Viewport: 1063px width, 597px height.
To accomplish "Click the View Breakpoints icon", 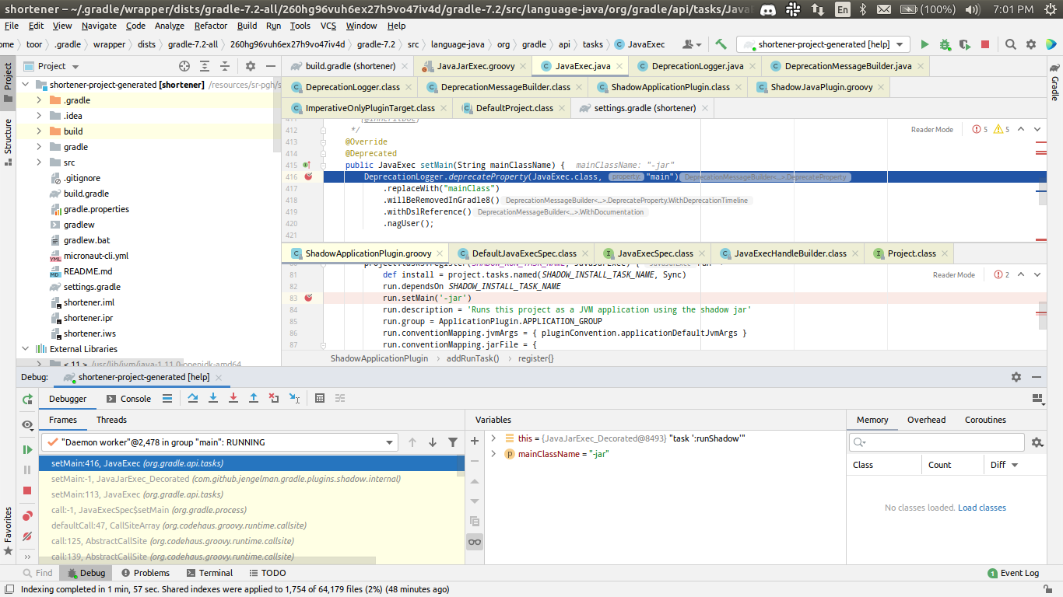I will (x=27, y=515).
